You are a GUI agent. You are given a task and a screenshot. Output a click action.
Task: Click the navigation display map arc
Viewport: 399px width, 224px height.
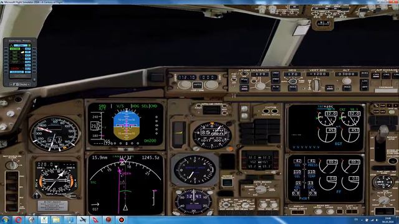pos(125,184)
